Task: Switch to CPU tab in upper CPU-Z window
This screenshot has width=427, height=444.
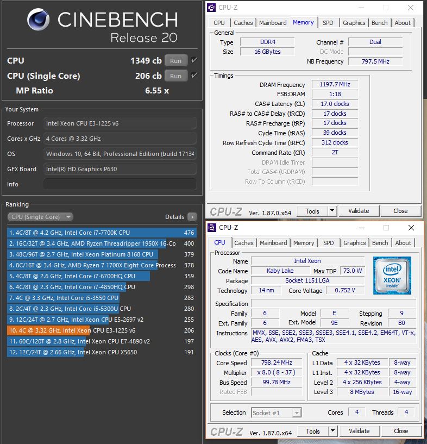Action: point(219,23)
